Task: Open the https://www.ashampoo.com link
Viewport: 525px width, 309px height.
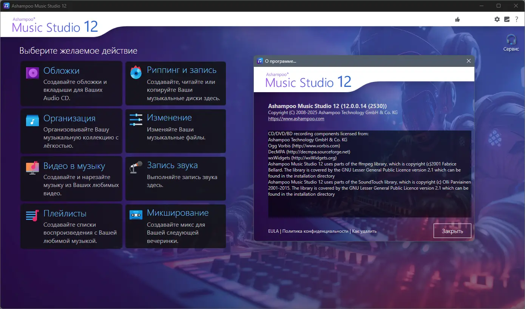Action: [296, 119]
